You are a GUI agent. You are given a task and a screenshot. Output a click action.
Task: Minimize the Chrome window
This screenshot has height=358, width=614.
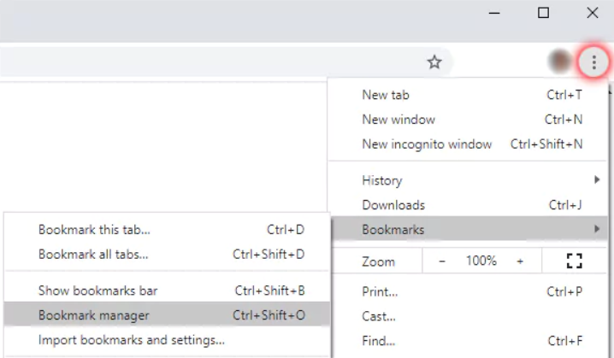point(494,14)
